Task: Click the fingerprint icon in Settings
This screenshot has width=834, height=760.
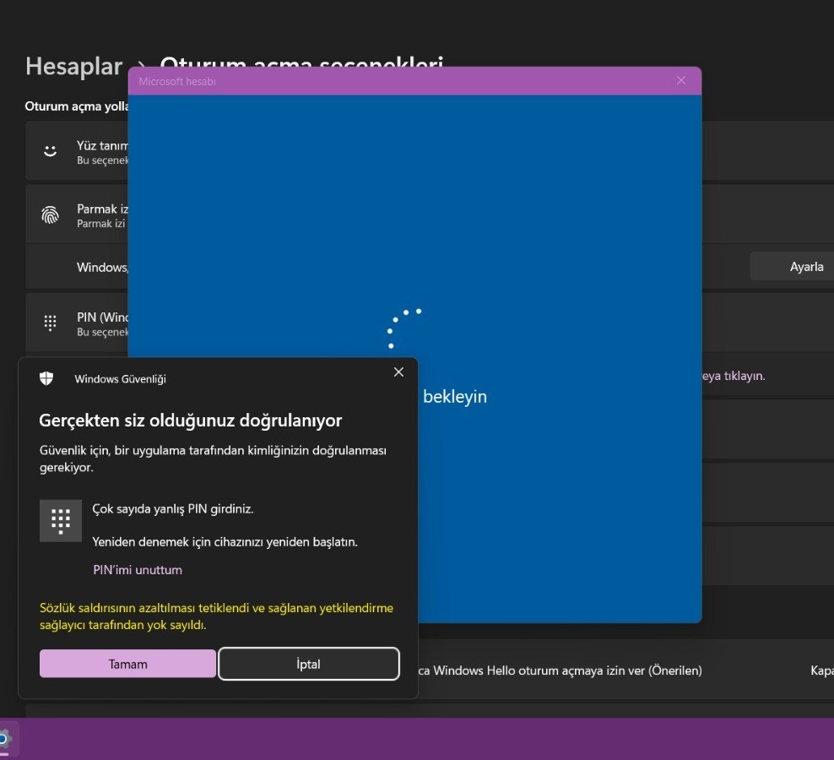Action: (50, 215)
